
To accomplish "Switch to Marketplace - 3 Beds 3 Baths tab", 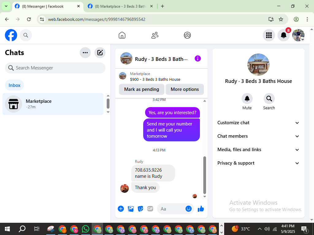I will point(121,6).
